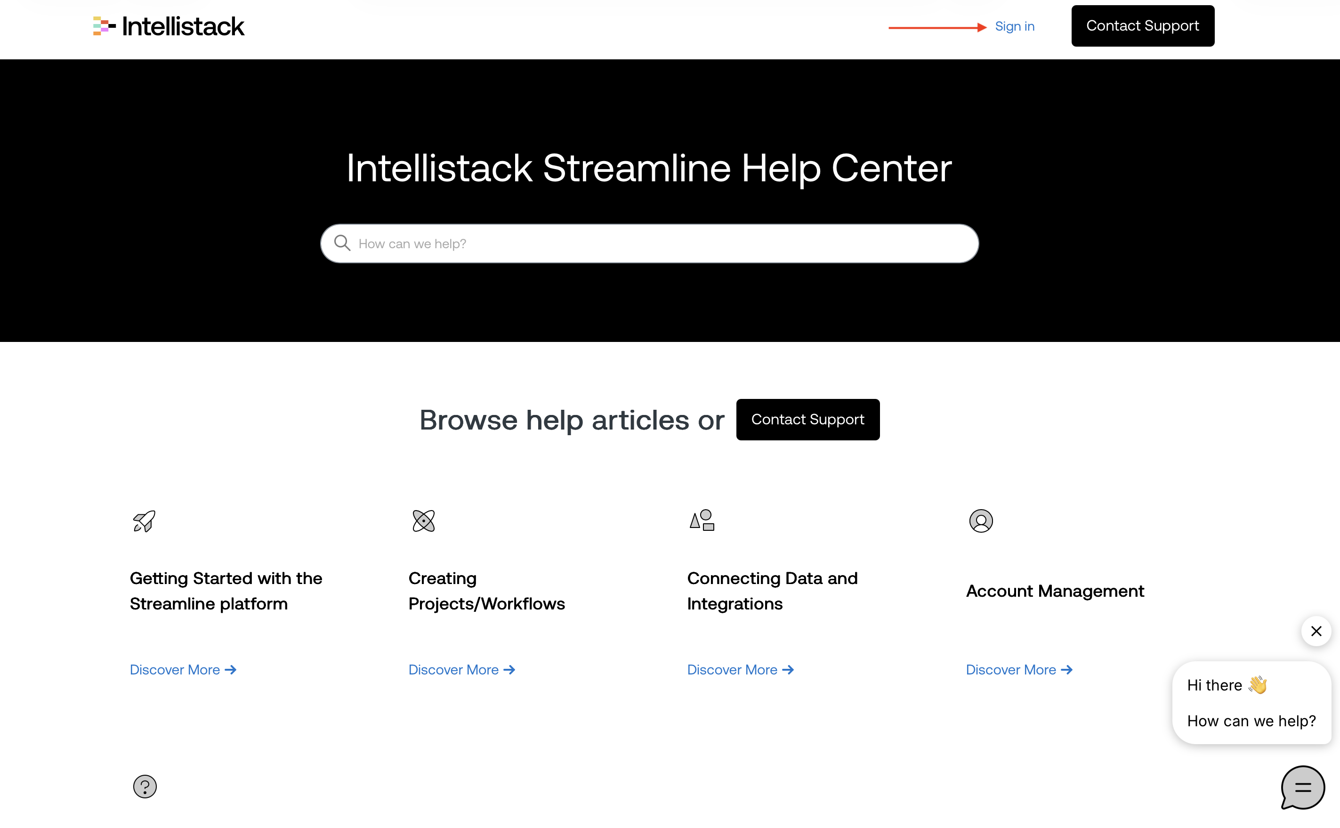Open Discover More under Creating Projects/Workflows
1340x828 pixels.
click(461, 670)
